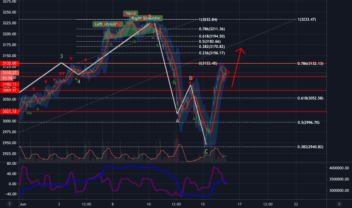Click date 10 on the time axis
Image resolution: width=352 pixels, height=208 pixels.
coord(148,204)
